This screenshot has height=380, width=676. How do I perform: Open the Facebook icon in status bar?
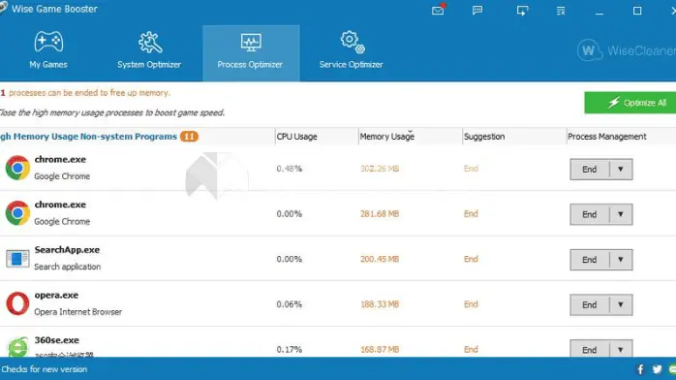point(640,369)
